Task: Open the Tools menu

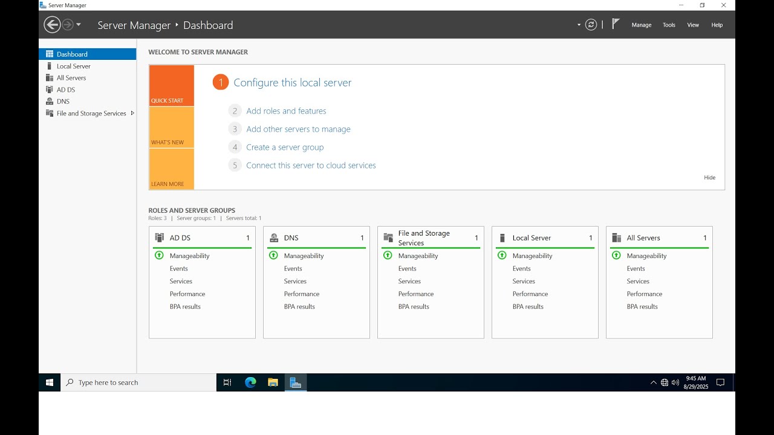Action: click(x=669, y=25)
